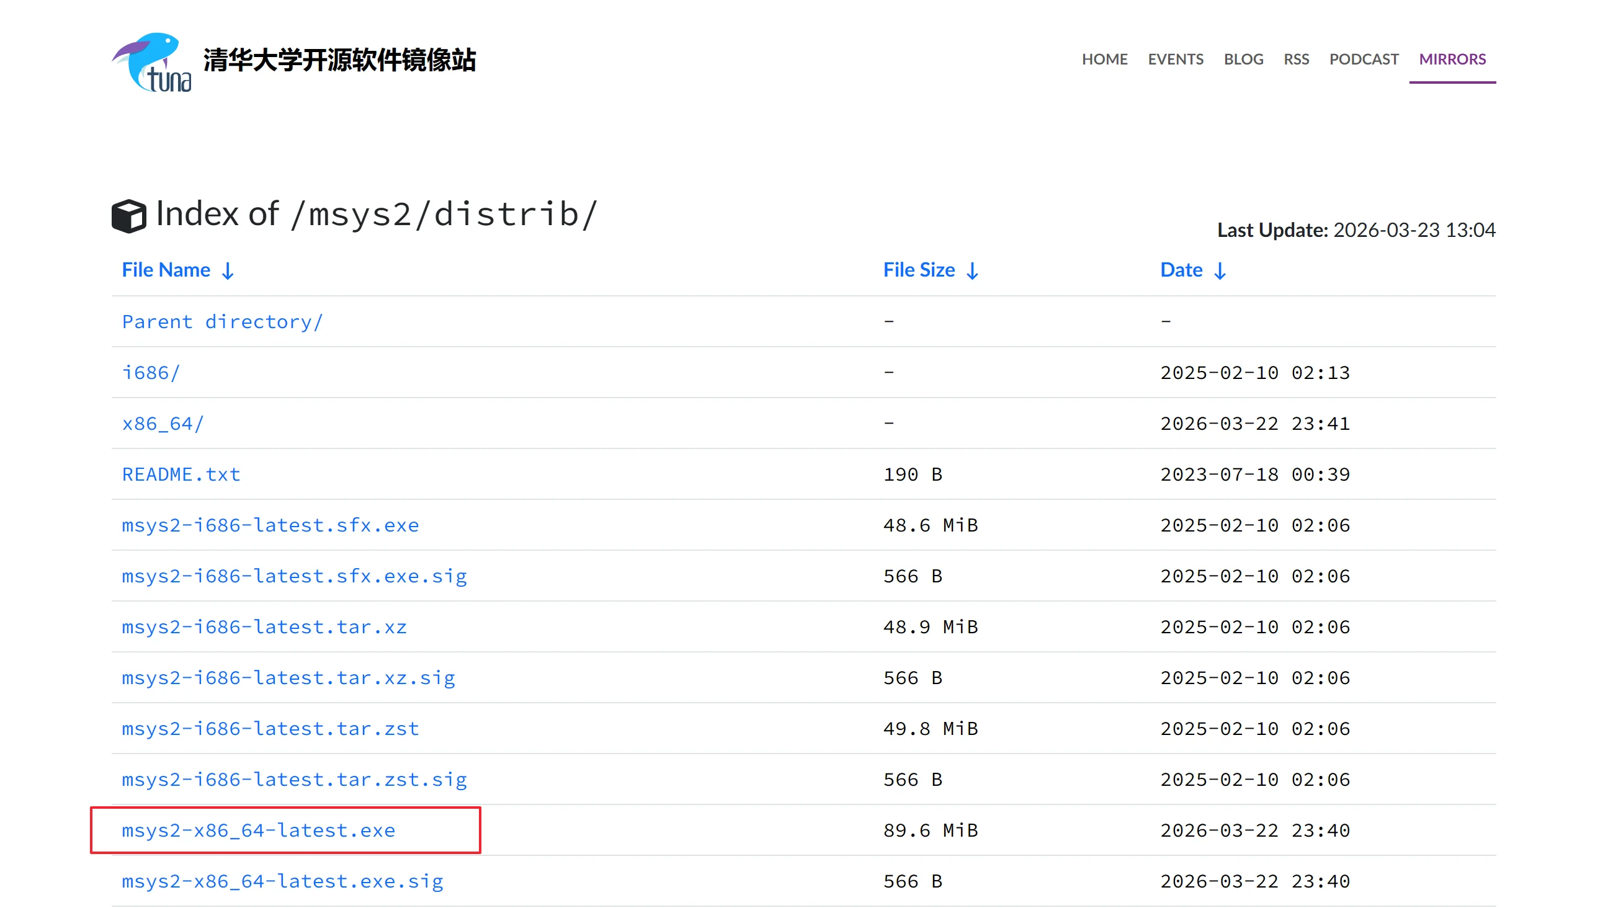Download msys2-i686-latest.tar.xz.sig signature
The height and width of the screenshot is (908, 1608).
coord(288,679)
